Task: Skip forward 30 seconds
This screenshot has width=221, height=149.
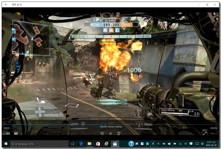Action: [118, 133]
